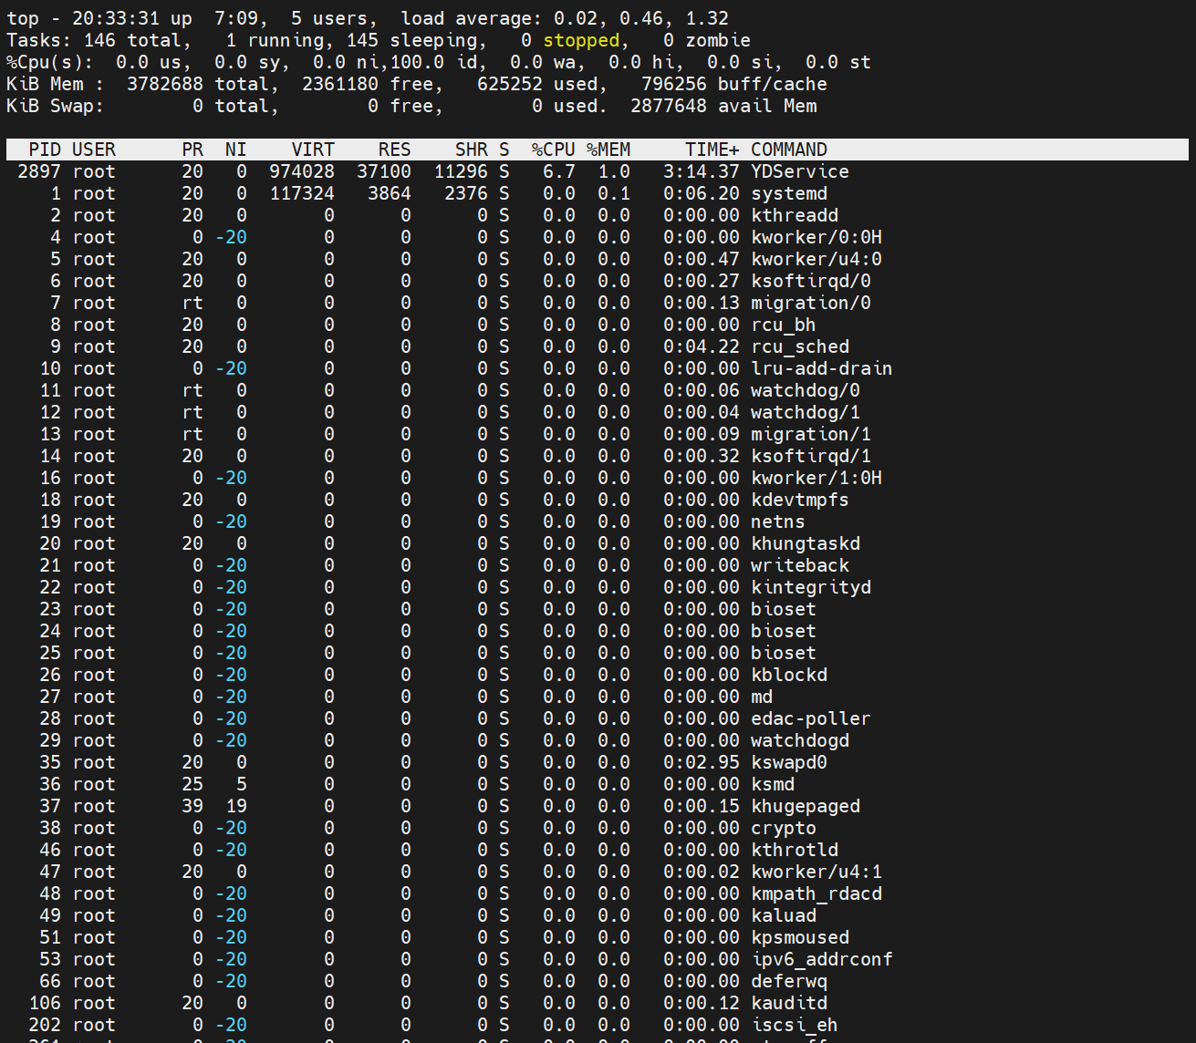This screenshot has width=1196, height=1043.
Task: Click the kdevtmpfs command
Action: coord(800,500)
